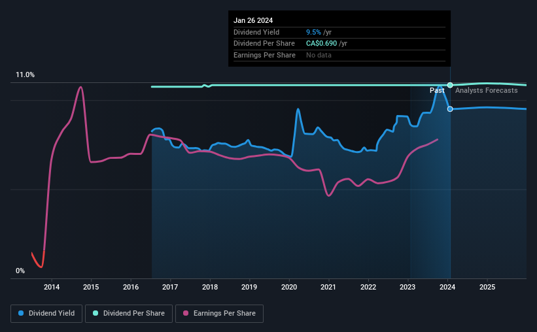Click the 2018 x-axis label
The height and width of the screenshot is (332, 537).
tap(210, 287)
